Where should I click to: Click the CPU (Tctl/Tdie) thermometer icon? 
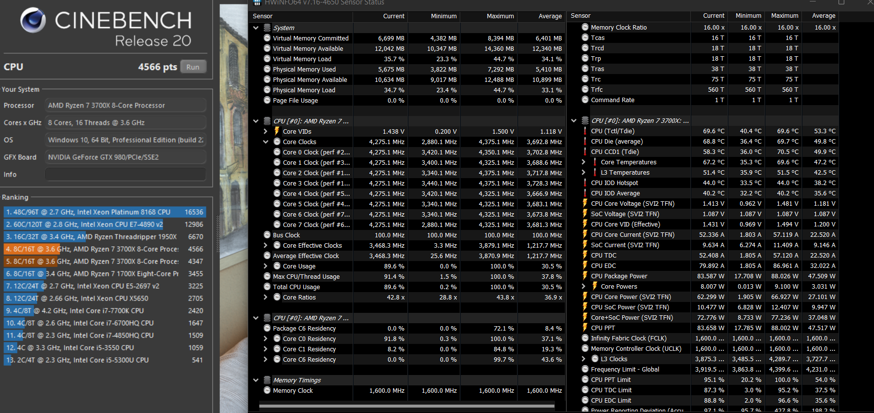tap(585, 131)
